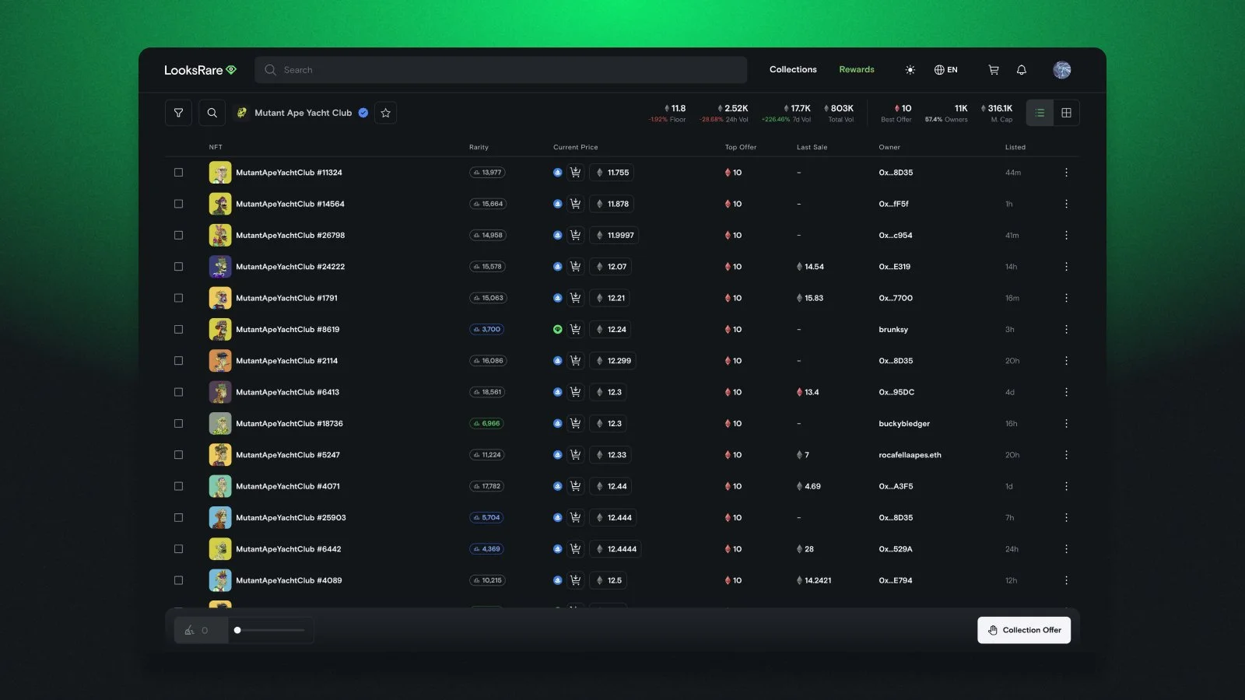Image resolution: width=1245 pixels, height=700 pixels.
Task: Add MutantApeYachtClub #2114 to cart
Action: coord(575,361)
